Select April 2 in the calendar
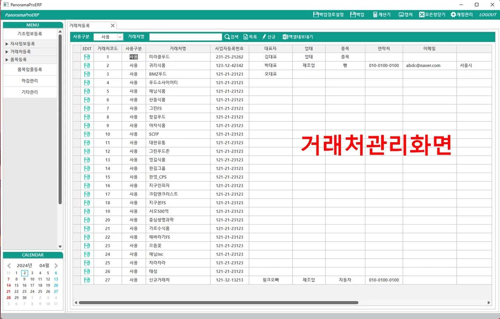The width and height of the screenshot is (500, 319). (24, 273)
